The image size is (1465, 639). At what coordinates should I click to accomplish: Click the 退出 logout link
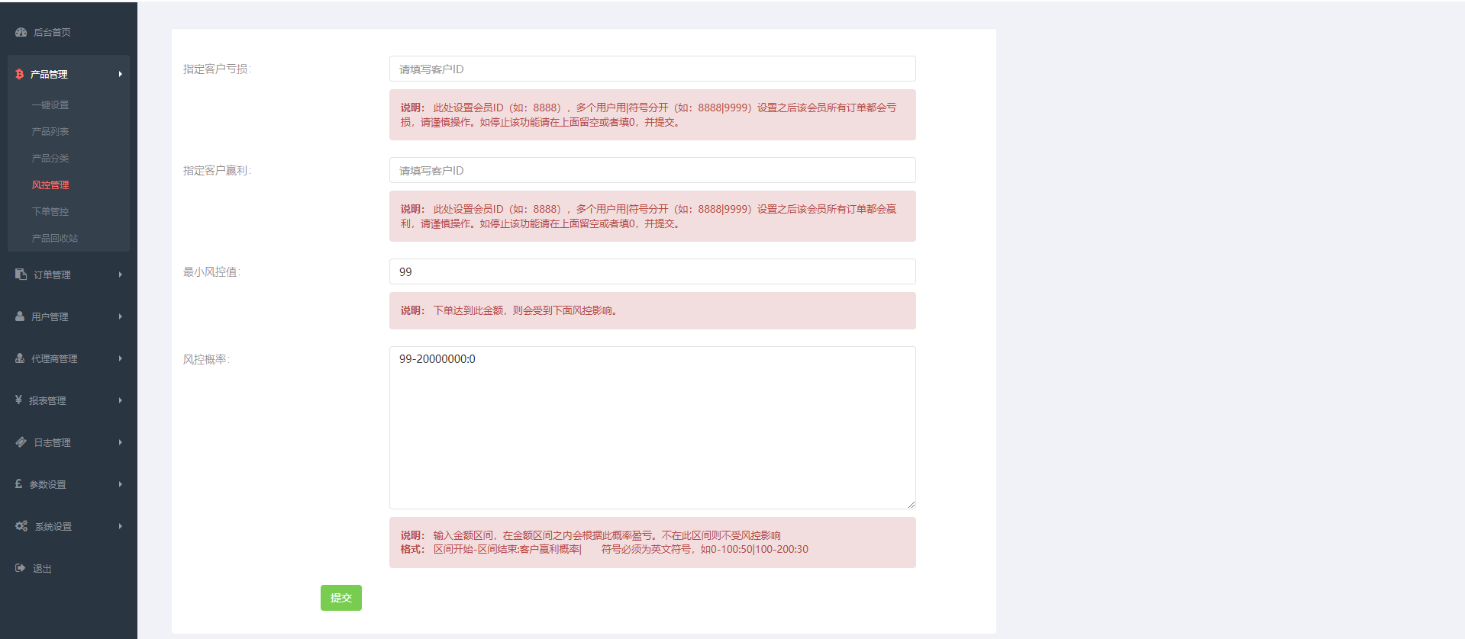coord(42,569)
